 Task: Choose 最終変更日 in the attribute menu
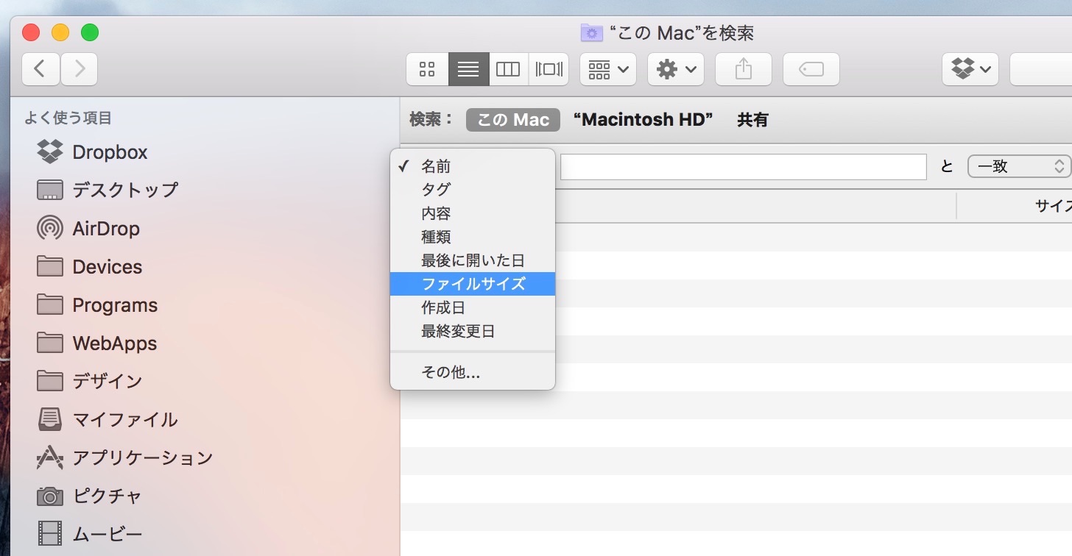click(x=473, y=331)
